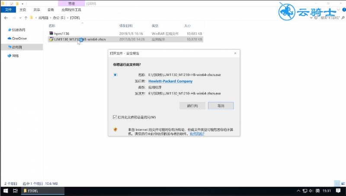Open the address bar history dropdown
This screenshot has width=346, height=196.
311,18
